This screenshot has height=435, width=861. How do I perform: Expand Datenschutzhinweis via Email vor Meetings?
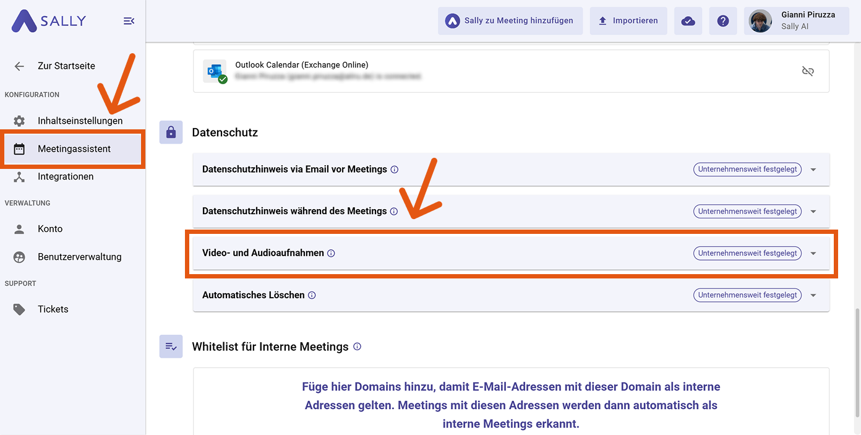pyautogui.click(x=813, y=170)
